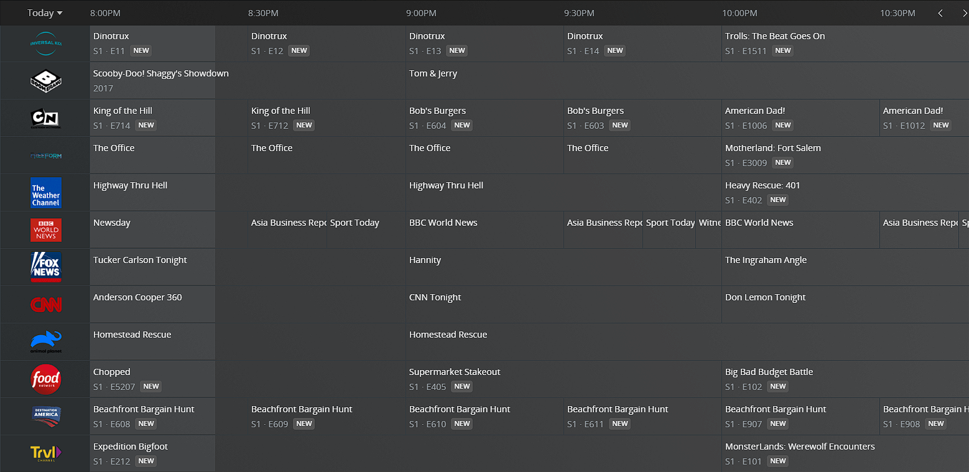This screenshot has height=472, width=969.
Task: Select the Boomerang channel logo
Action: click(46, 81)
